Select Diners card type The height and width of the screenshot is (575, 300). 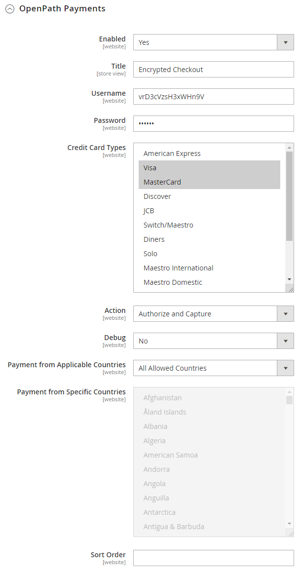(x=209, y=239)
